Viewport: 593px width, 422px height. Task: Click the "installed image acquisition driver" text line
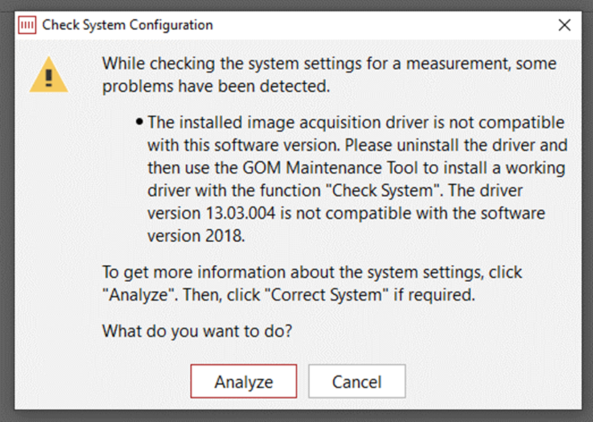tap(356, 123)
